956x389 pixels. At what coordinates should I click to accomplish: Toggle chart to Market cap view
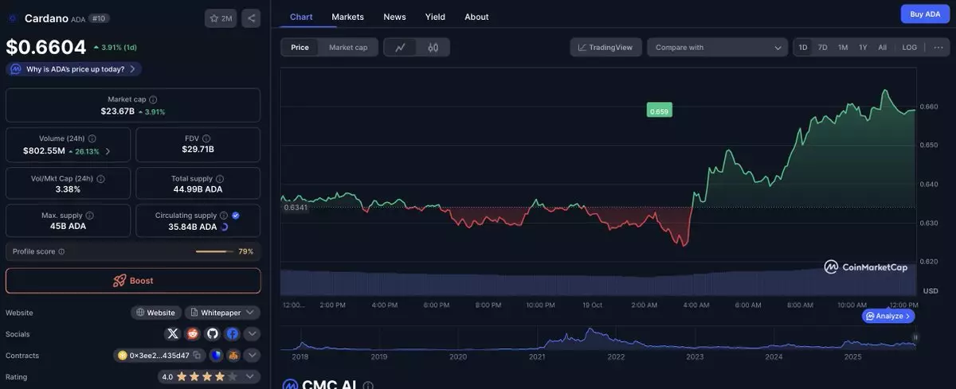point(348,48)
